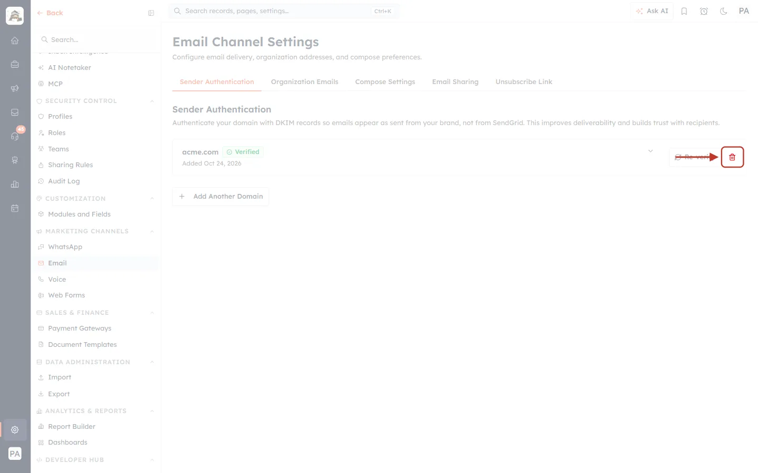Open the calendar icon in the left rail

point(15,208)
